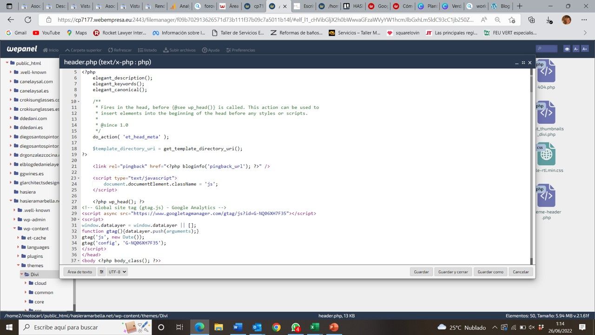Add this page to favorites star
The width and height of the screenshot is (595, 335).
click(512, 20)
